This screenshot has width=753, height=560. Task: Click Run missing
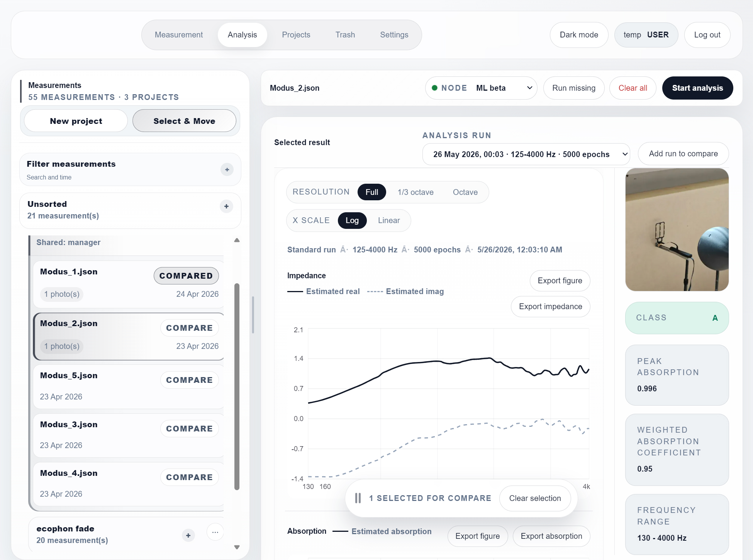pos(574,88)
